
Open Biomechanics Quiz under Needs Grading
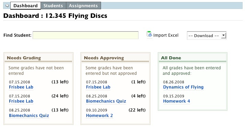click(x=29, y=115)
